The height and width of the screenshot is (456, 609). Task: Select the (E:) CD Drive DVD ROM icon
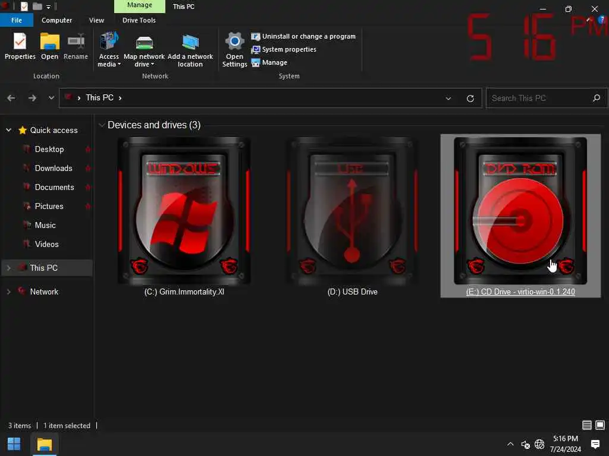(520, 211)
